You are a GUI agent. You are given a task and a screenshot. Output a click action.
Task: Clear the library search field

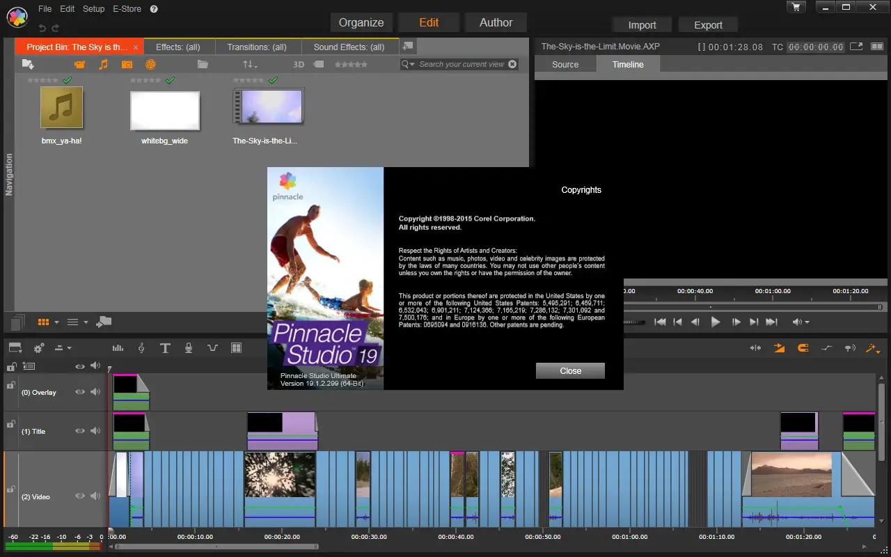tap(512, 64)
